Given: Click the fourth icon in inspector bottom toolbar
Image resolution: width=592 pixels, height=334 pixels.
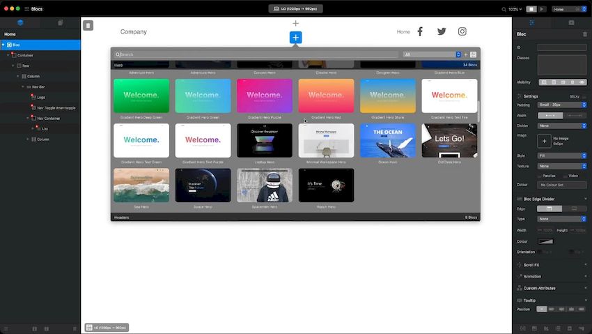Looking at the screenshot, I should (x=558, y=328).
